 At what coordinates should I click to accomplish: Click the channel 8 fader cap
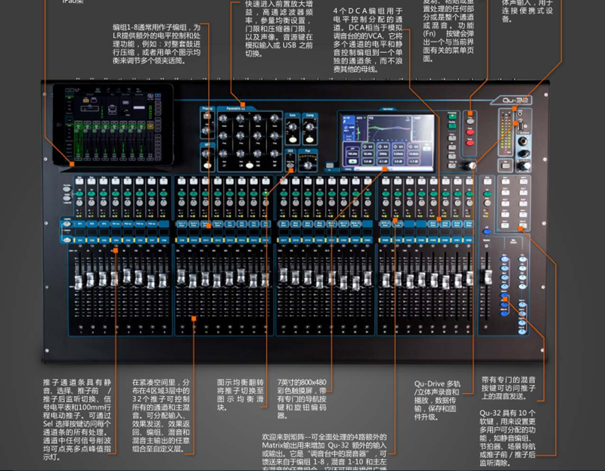(x=163, y=280)
